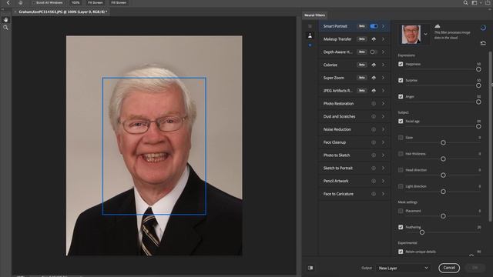Select the Hand tool
Image resolution: width=493 pixels, height=277 pixels.
coord(5,19)
